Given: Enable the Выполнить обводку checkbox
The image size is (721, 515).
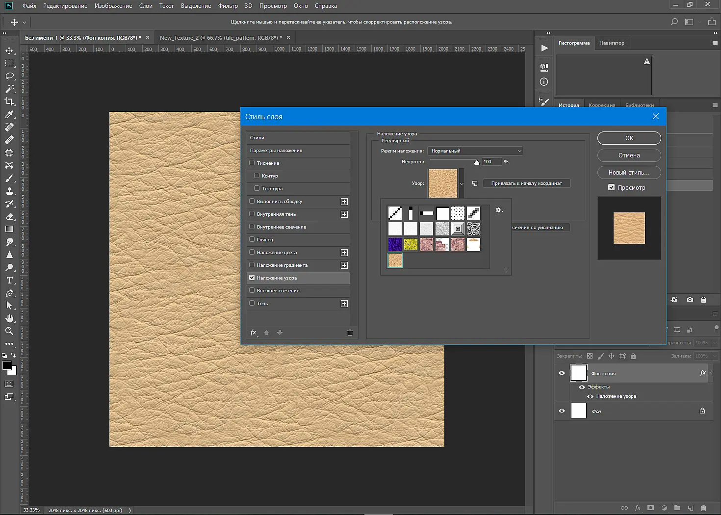Looking at the screenshot, I should point(252,201).
